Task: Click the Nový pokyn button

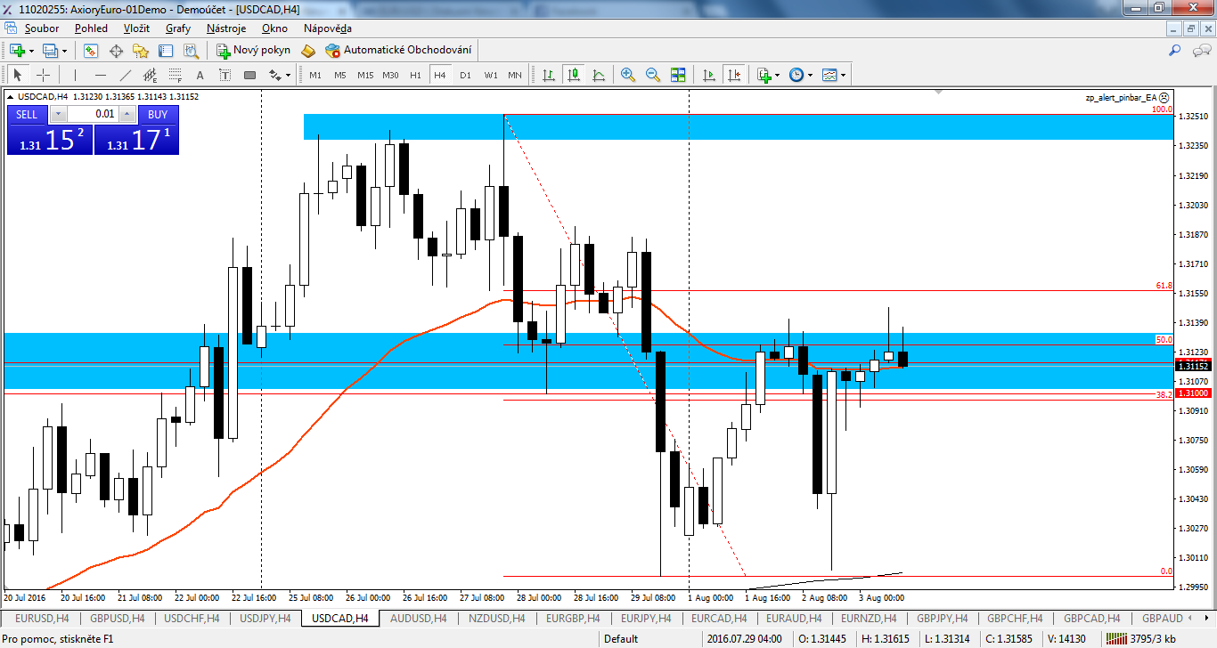Action: click(254, 51)
